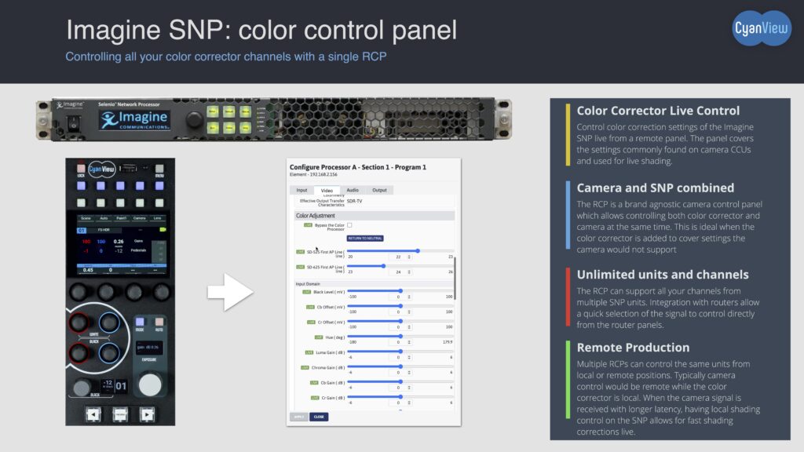
Task: Select the Scene tab on the RCP screen
Action: click(x=86, y=218)
